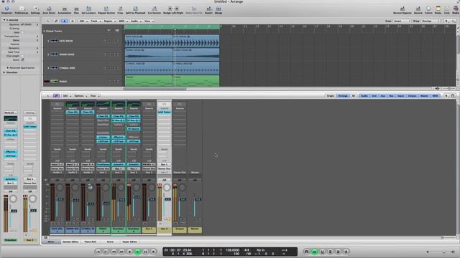Toggle the Aux channel filter button
The image size is (460, 258).
click(x=383, y=96)
